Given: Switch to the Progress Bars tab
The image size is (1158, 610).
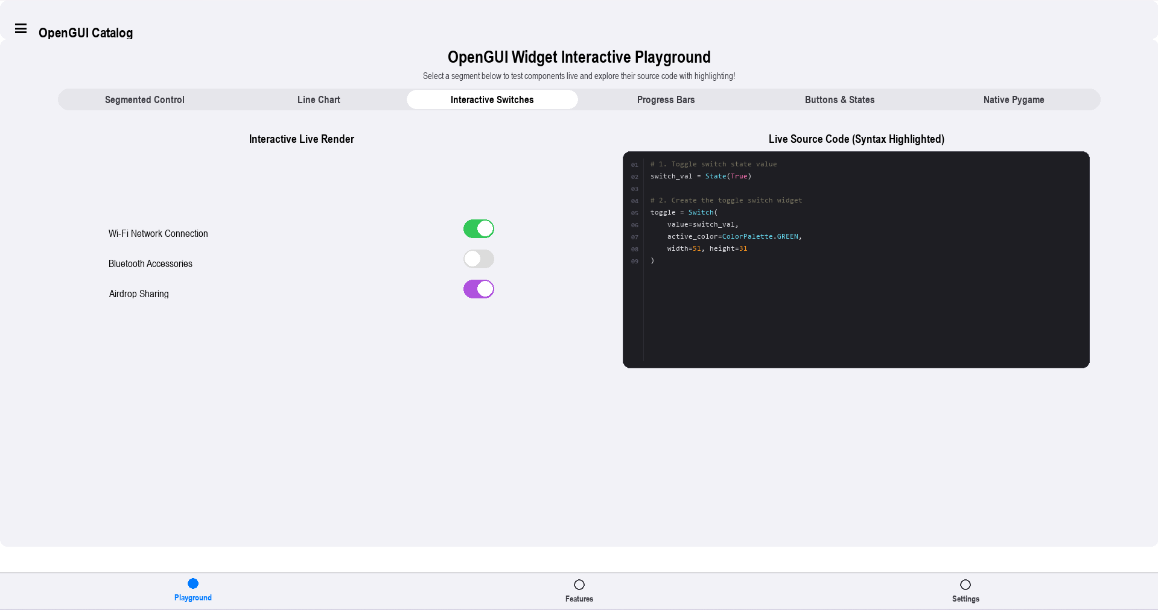Looking at the screenshot, I should click(x=666, y=99).
